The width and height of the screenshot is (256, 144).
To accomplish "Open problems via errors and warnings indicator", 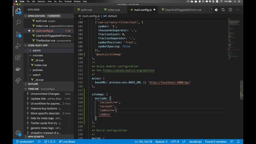I will (50, 142).
